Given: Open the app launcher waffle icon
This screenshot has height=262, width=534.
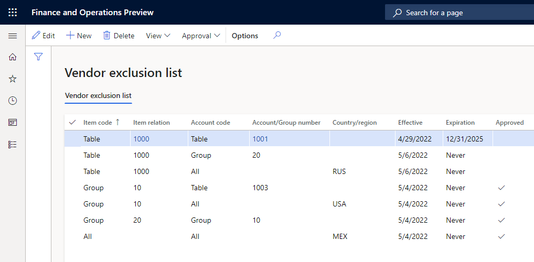Looking at the screenshot, I should pyautogui.click(x=13, y=13).
